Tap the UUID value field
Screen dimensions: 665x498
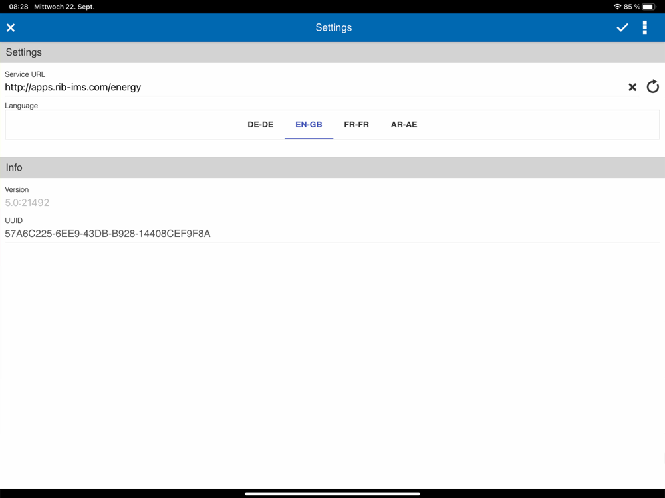332,234
